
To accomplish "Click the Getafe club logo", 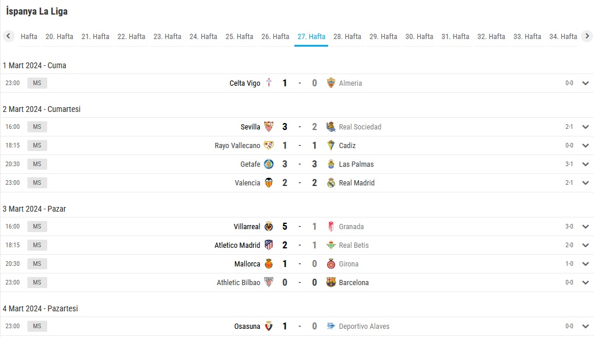I will pyautogui.click(x=269, y=164).
